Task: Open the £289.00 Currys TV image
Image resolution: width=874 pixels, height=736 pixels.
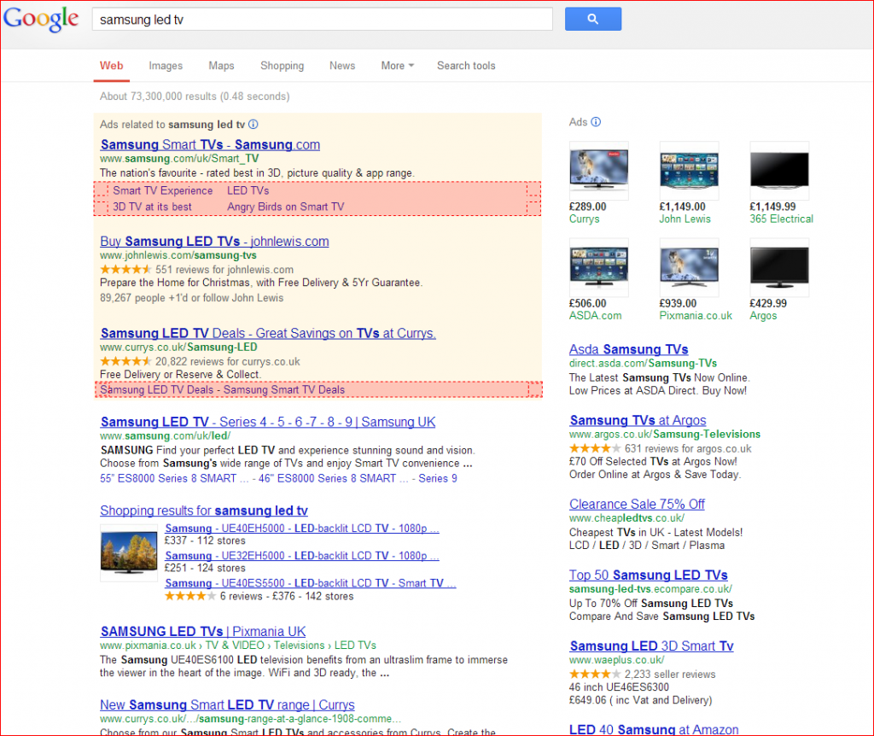Action: coord(598,170)
